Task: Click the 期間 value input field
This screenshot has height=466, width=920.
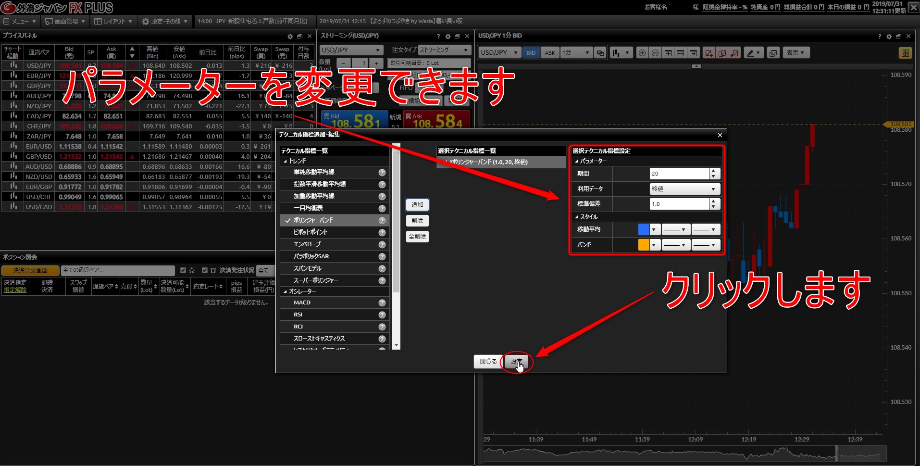Action: (679, 174)
